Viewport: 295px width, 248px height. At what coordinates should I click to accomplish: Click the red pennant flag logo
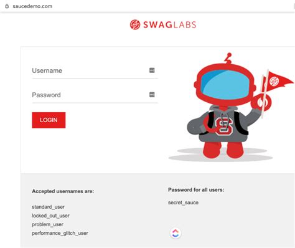(x=278, y=82)
